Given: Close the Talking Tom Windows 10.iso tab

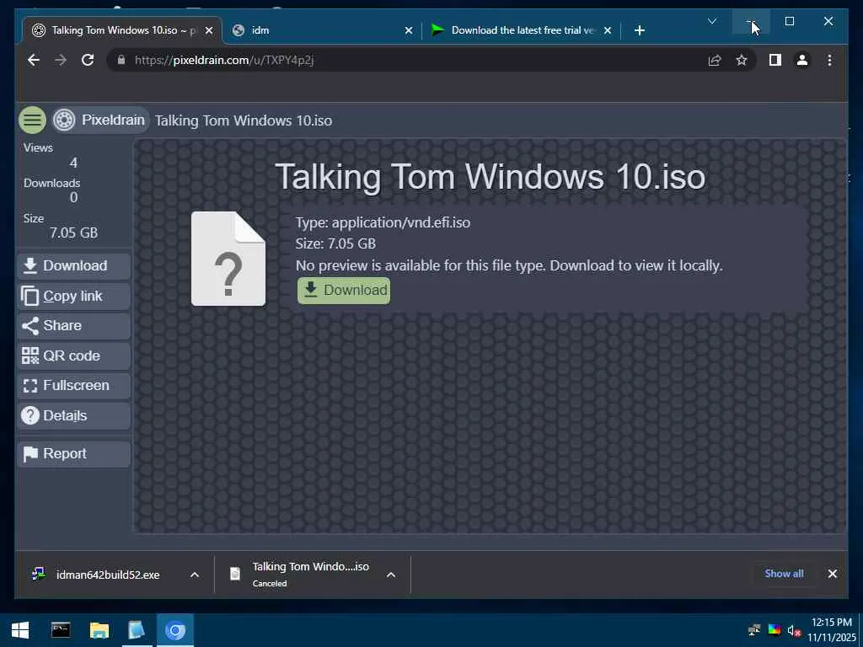Looking at the screenshot, I should click(209, 31).
